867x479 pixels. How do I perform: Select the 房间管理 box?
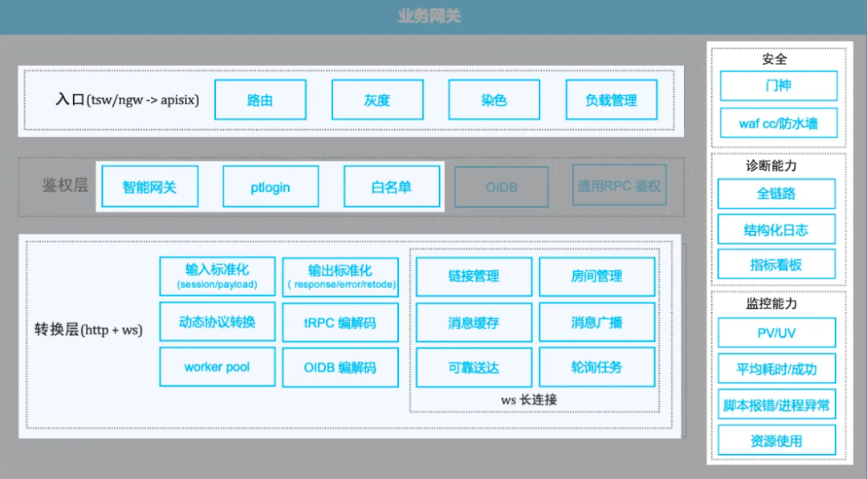pos(596,276)
